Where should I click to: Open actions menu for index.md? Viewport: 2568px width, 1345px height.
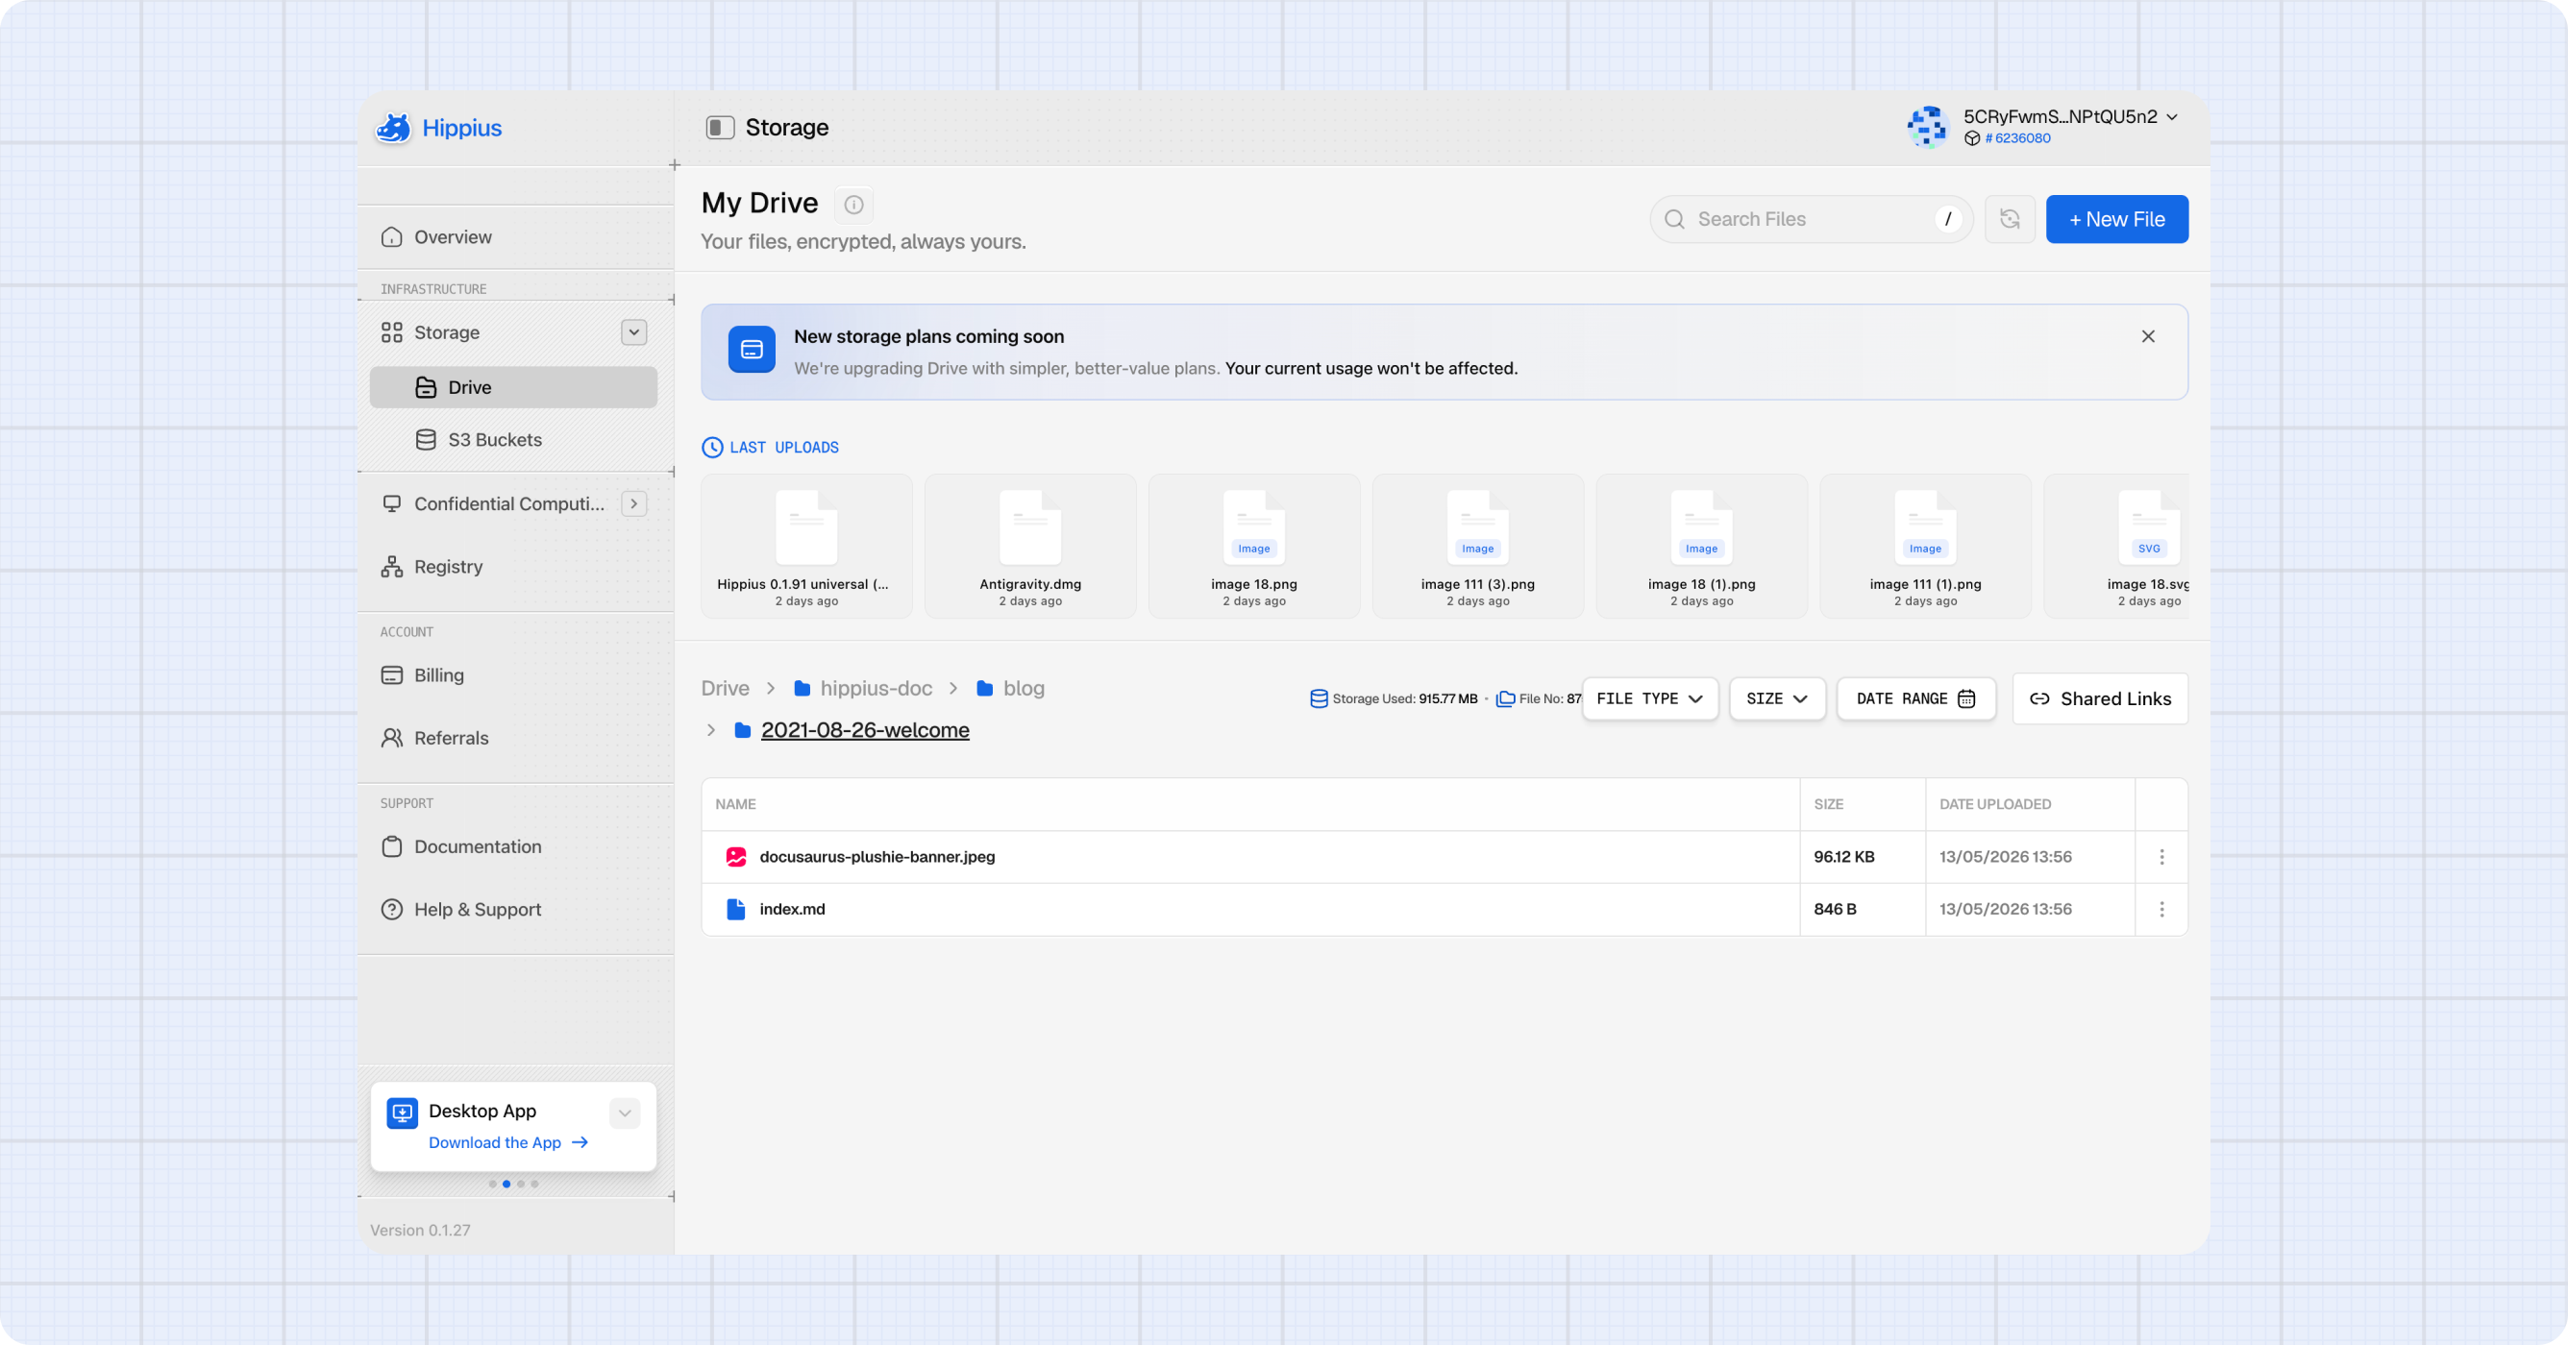tap(2161, 910)
